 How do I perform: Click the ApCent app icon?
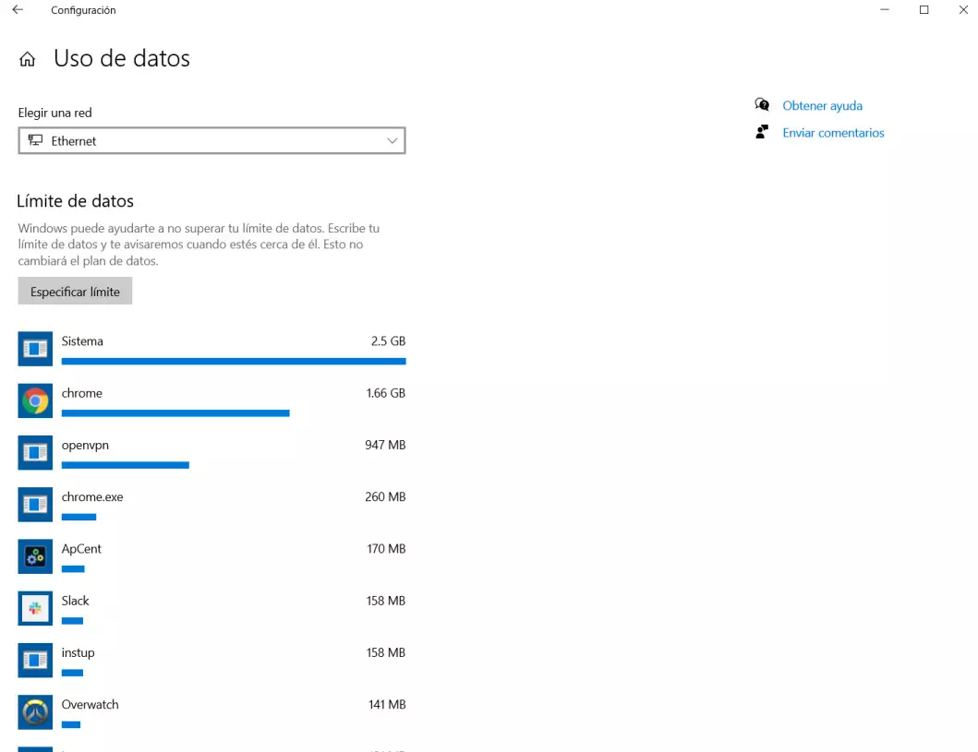pyautogui.click(x=35, y=556)
